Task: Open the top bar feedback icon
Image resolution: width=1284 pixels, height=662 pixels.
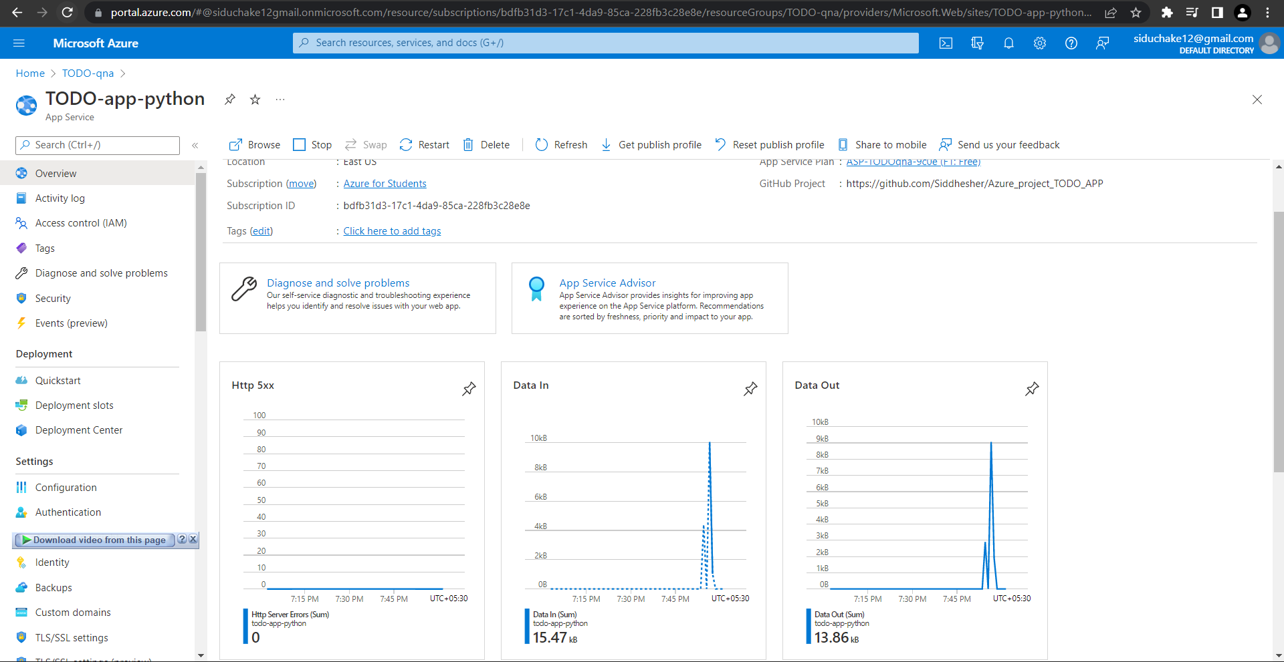Action: pos(1103,43)
